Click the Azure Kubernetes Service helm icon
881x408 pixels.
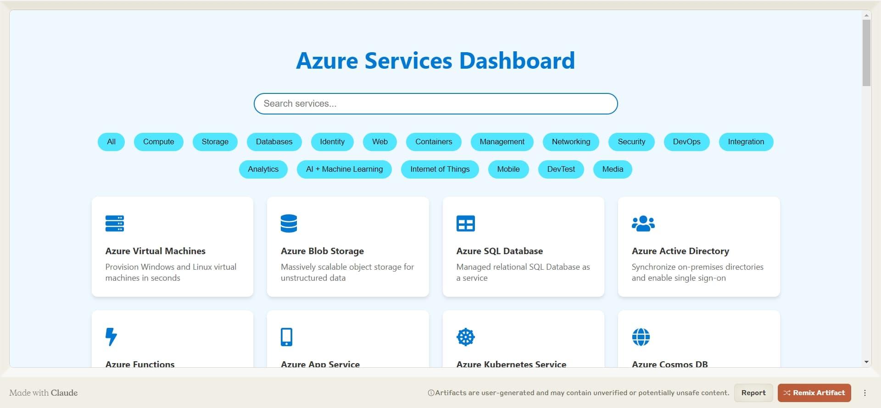(x=465, y=337)
